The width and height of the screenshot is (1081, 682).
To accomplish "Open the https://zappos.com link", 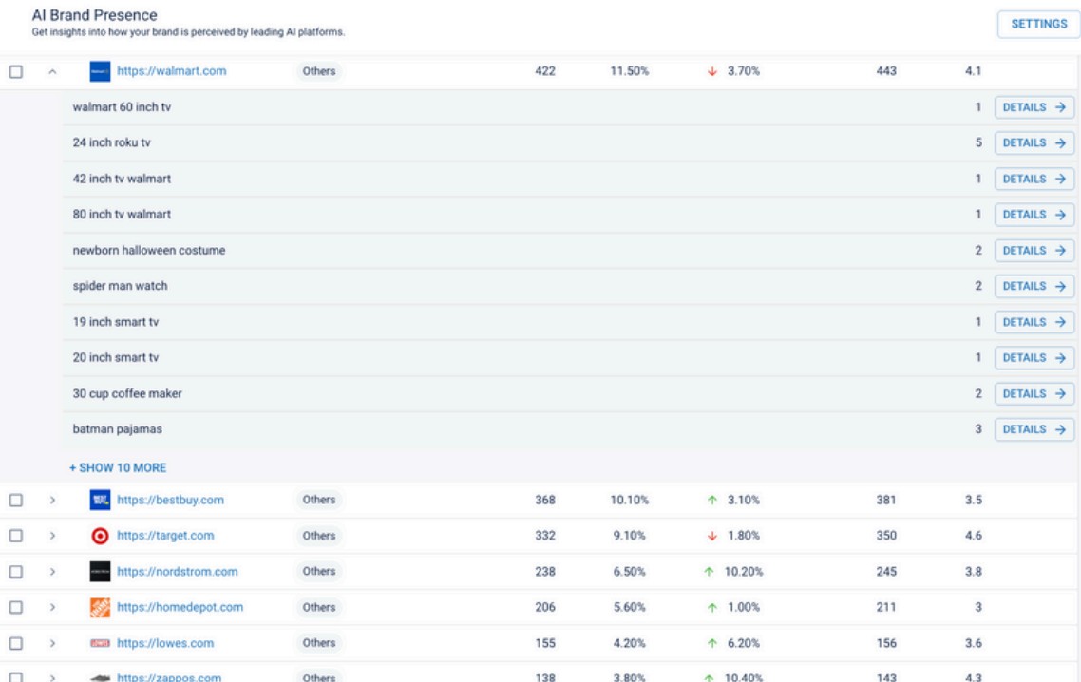I will 169,678.
